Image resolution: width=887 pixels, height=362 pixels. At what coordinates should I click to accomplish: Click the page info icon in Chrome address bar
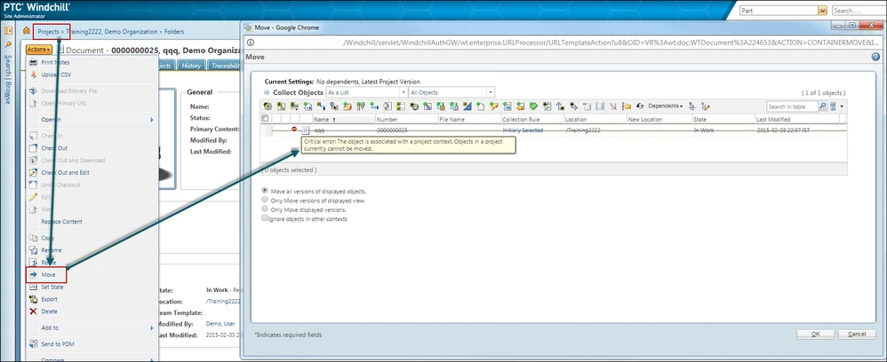point(251,43)
